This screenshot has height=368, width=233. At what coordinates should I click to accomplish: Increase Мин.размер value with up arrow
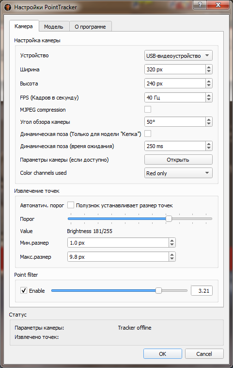[172, 241]
